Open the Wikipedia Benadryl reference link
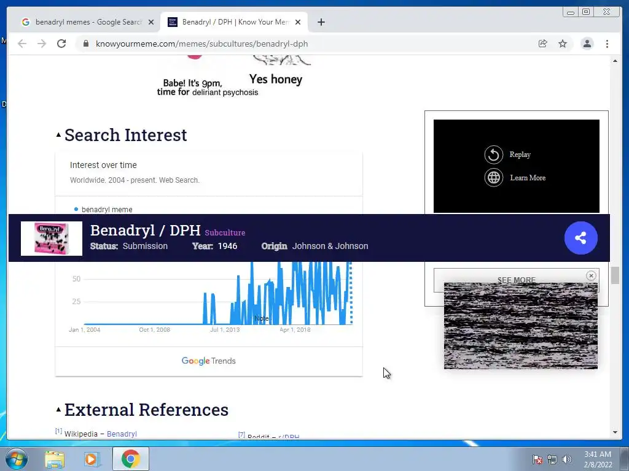The height and width of the screenshot is (471, 629). pyautogui.click(x=122, y=434)
